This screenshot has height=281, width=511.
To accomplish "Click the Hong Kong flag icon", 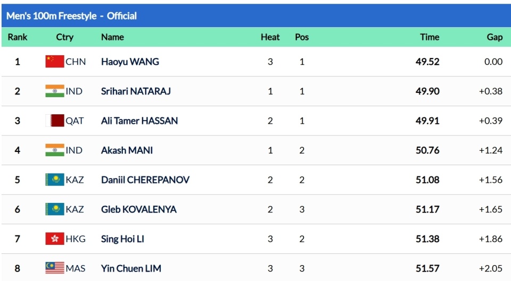I will 55,239.
